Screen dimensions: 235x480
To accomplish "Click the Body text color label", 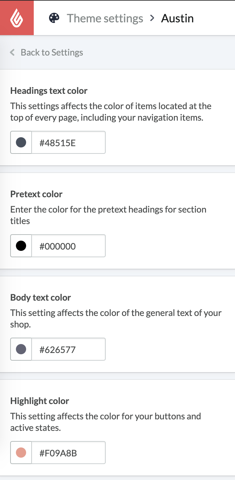I will click(x=40, y=297).
